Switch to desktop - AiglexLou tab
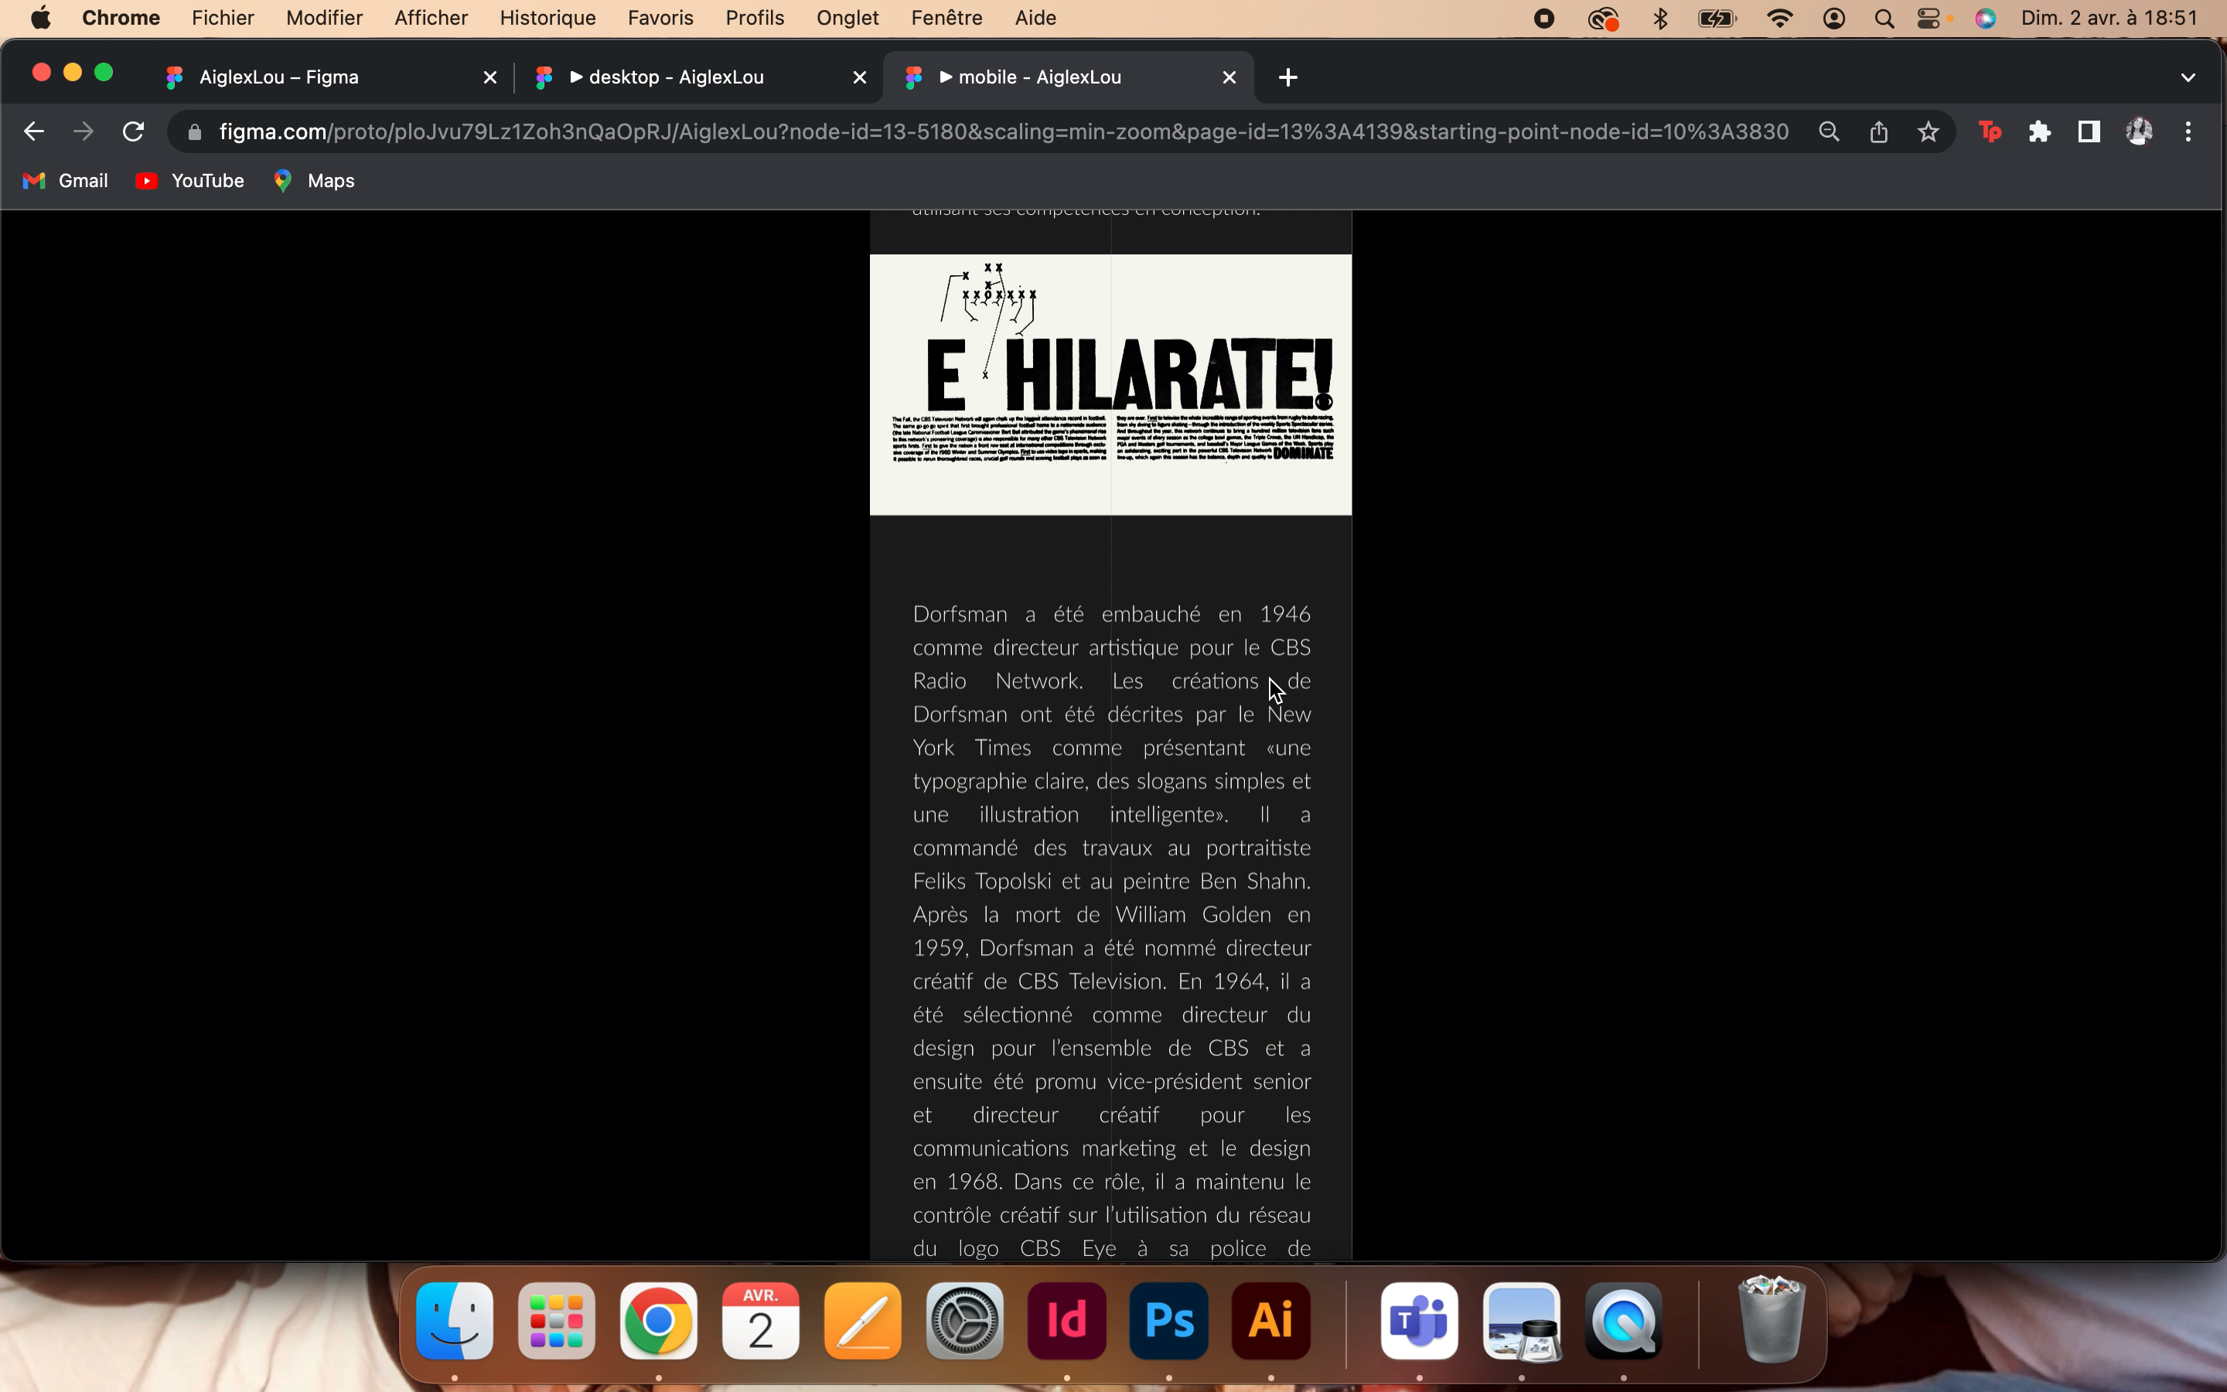Image resolution: width=2227 pixels, height=1392 pixels. [x=677, y=77]
